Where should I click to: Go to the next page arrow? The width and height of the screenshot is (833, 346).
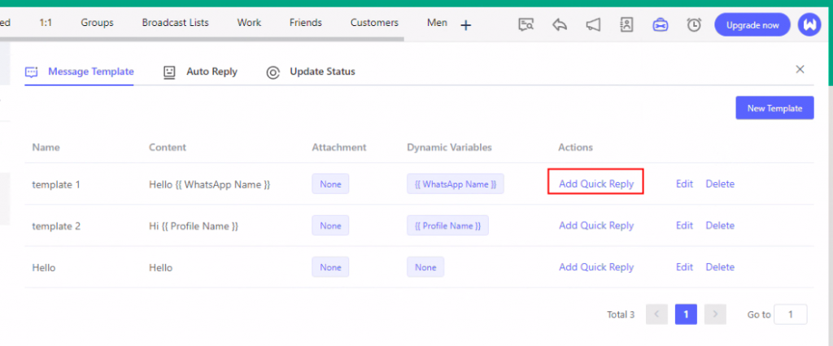click(715, 314)
